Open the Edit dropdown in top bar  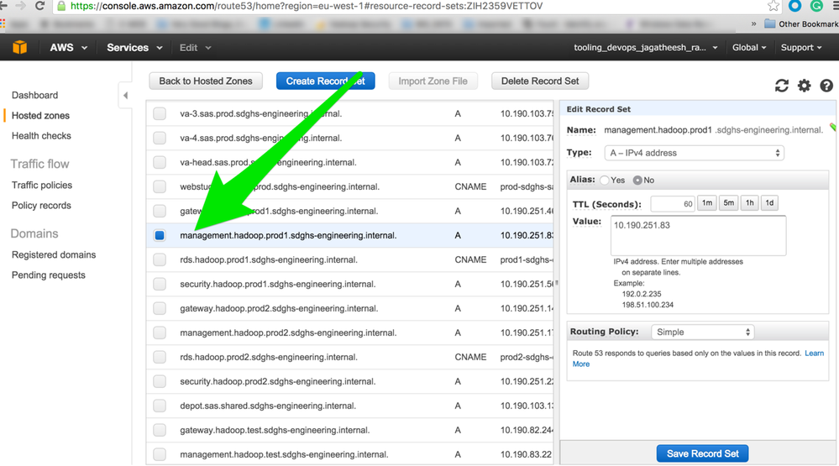pyautogui.click(x=196, y=48)
